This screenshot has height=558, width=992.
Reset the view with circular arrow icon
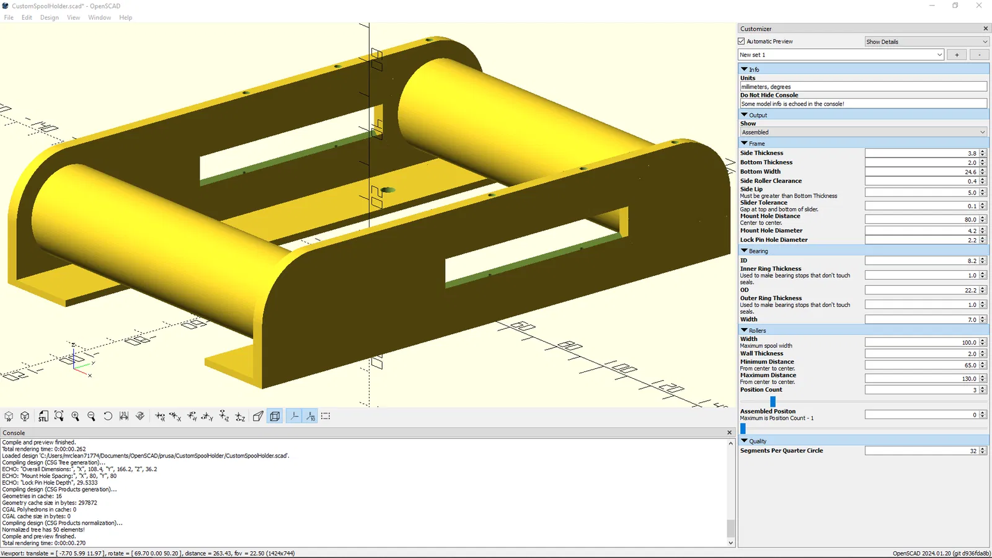pos(108,416)
